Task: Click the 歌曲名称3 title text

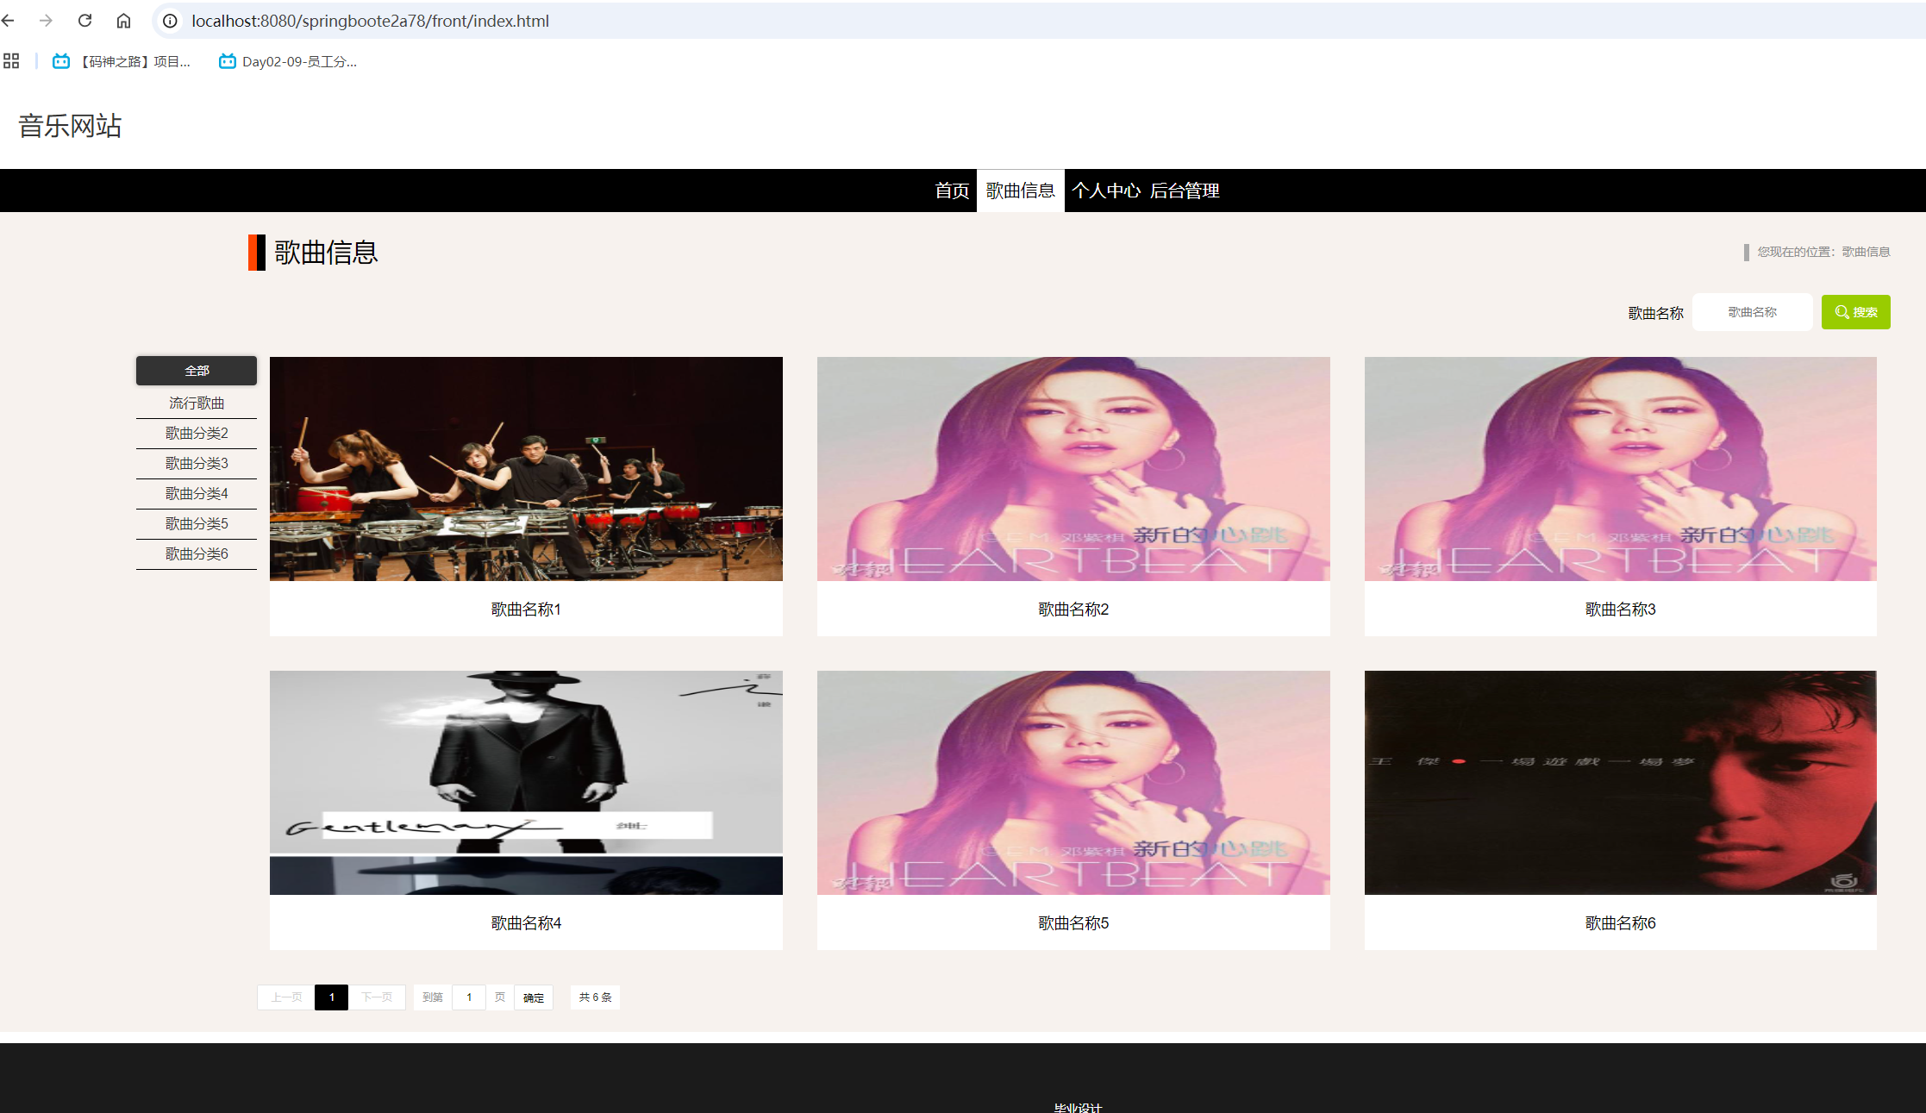Action: coord(1620,610)
